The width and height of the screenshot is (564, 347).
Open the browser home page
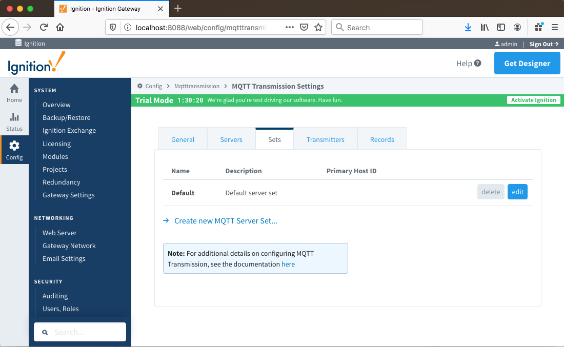(x=60, y=27)
